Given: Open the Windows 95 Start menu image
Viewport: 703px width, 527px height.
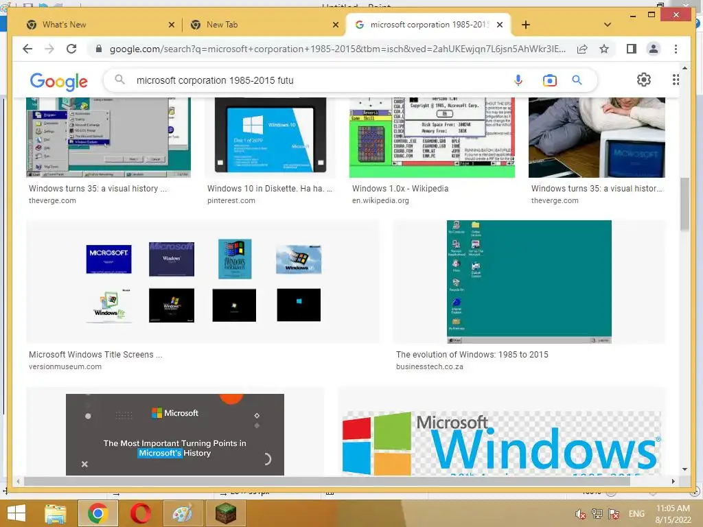Looking at the screenshot, I should pos(108,137).
